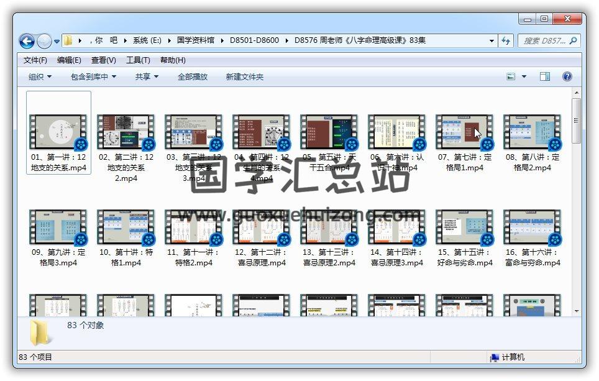Image resolution: width=599 pixels, height=381 pixels.
Task: Click the 全部播放 button
Action: pos(193,76)
